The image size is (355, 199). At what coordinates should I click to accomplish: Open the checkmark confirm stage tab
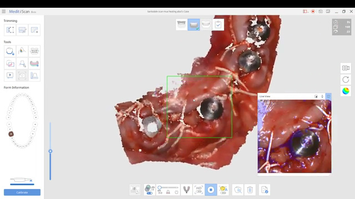[x=218, y=24]
